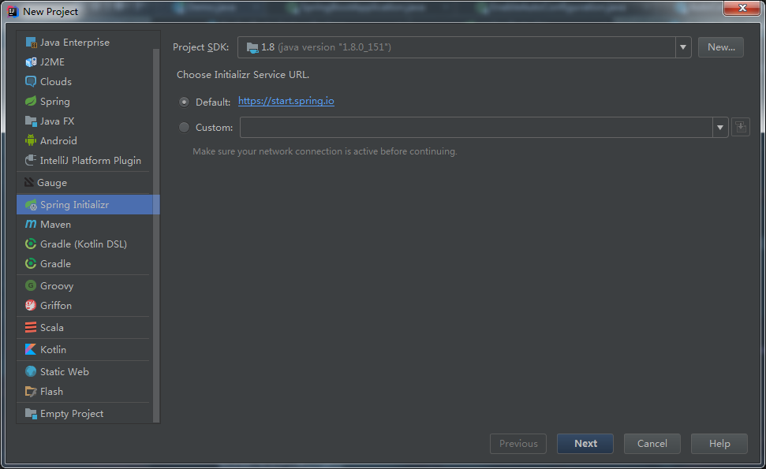
Task: Click 'Choose Initializr Service URL.' text
Action: tap(243, 75)
